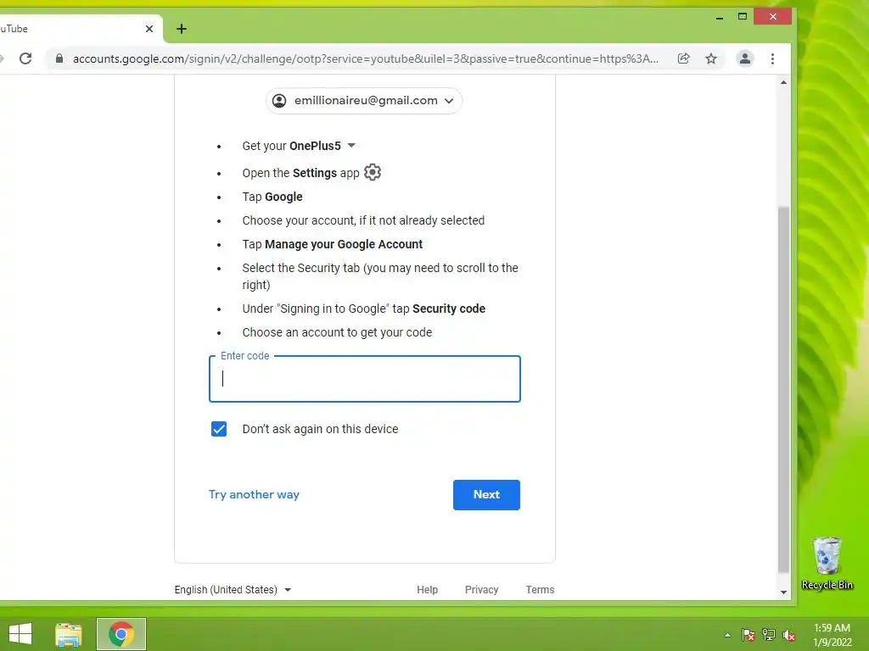The image size is (869, 651).
Task: Click the Next button
Action: tap(486, 495)
